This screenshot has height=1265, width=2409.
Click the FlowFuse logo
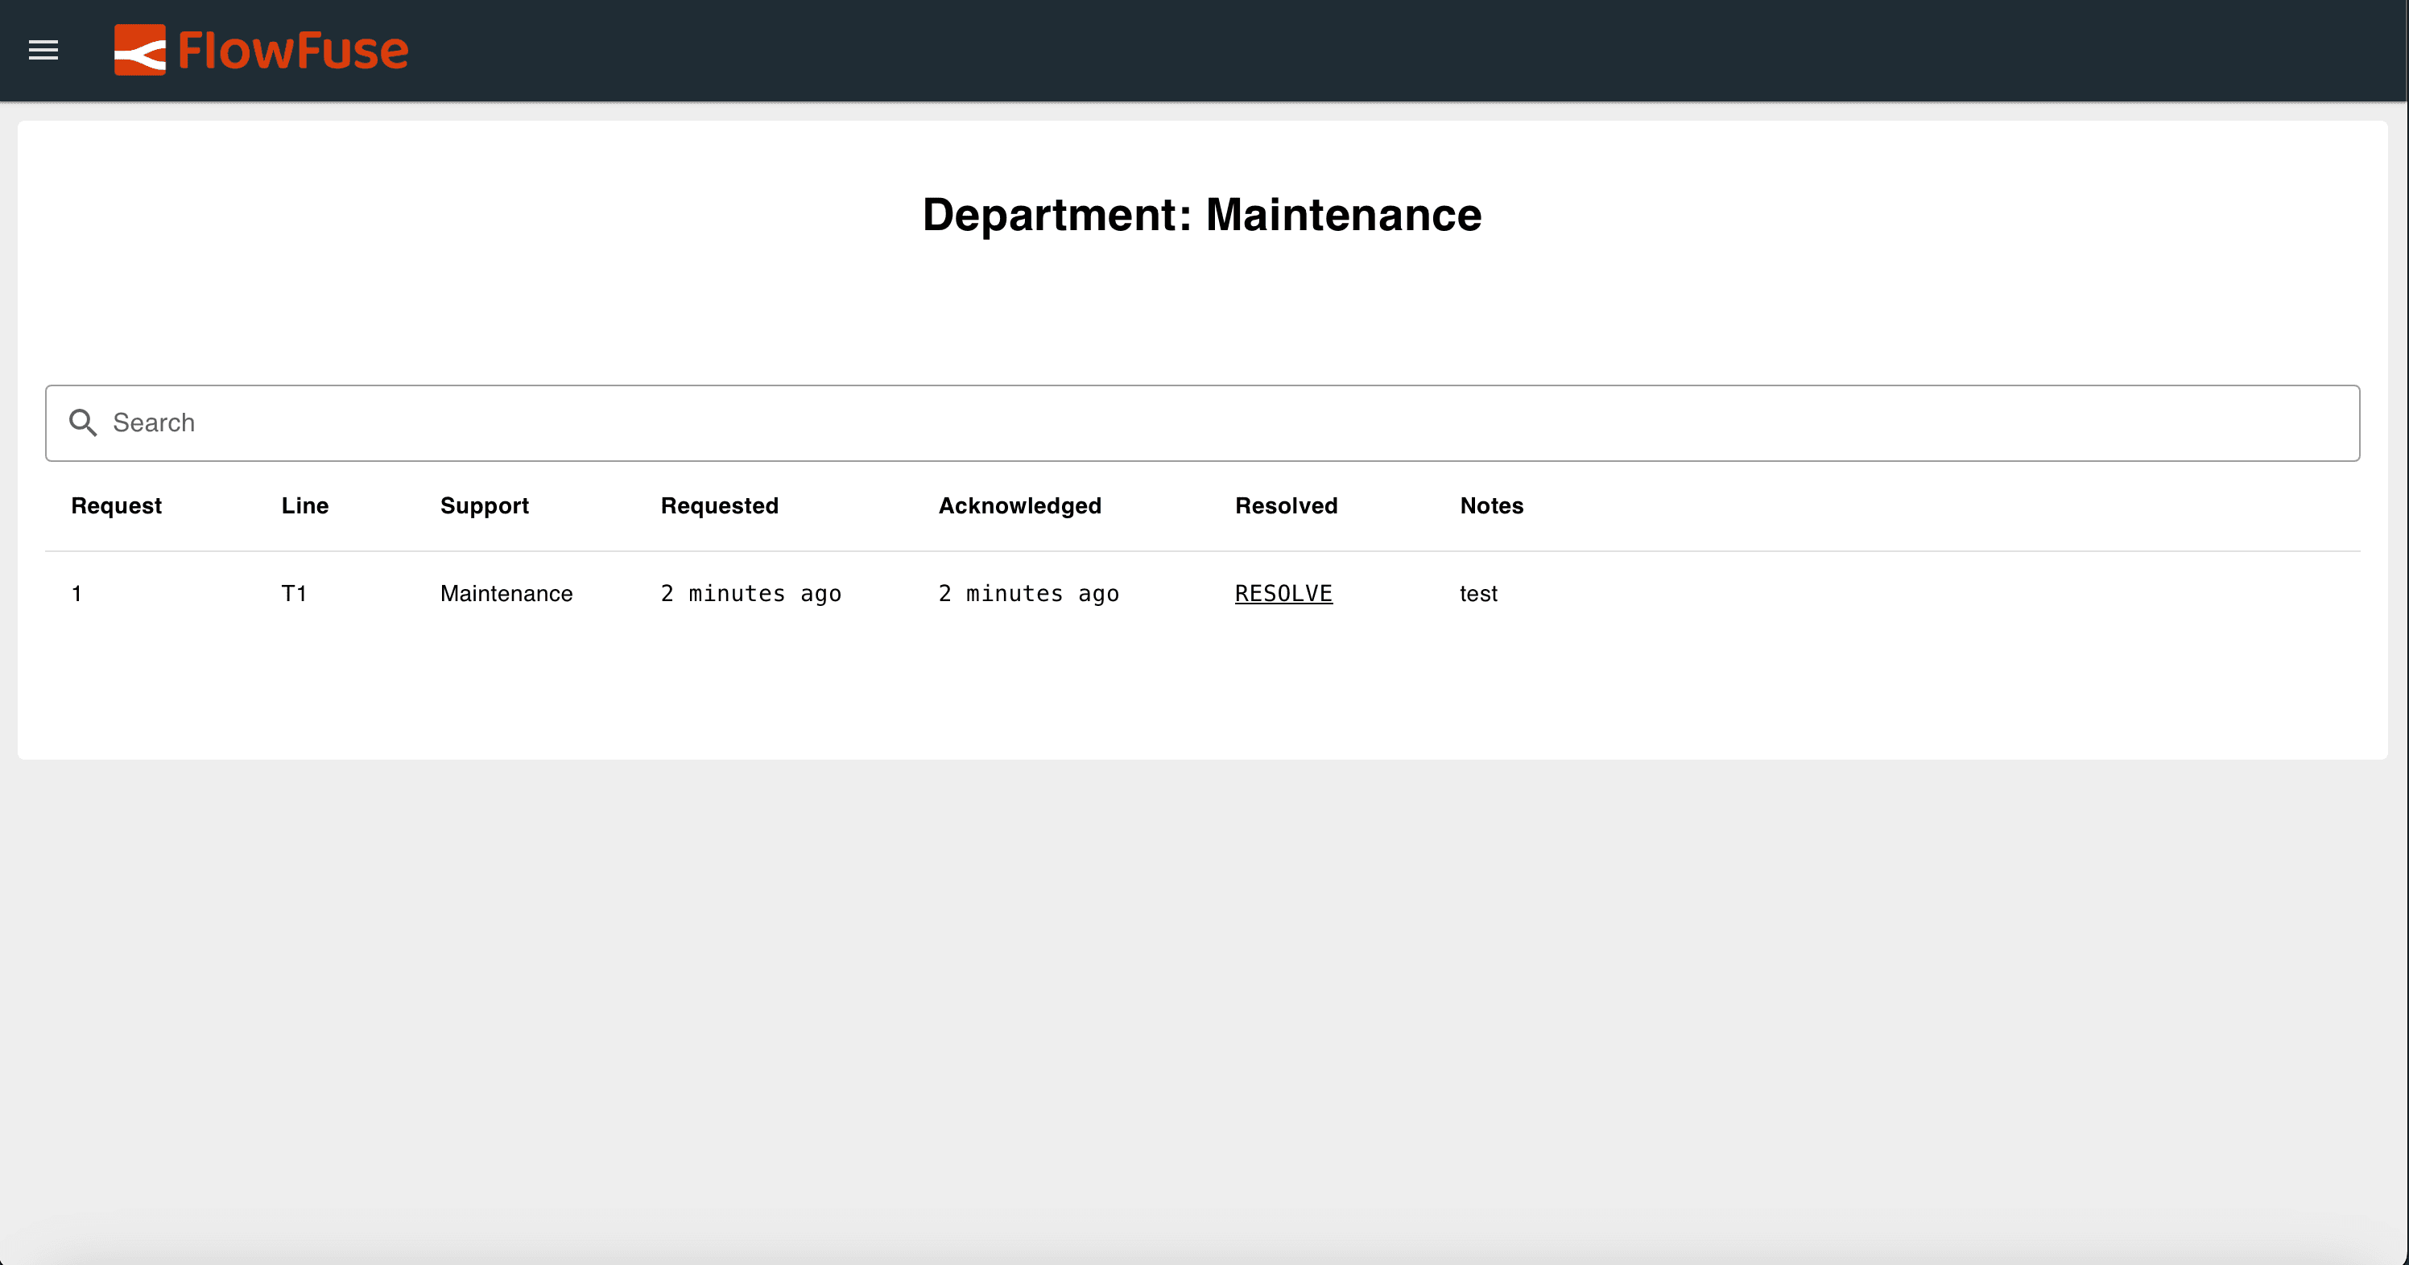[x=261, y=51]
